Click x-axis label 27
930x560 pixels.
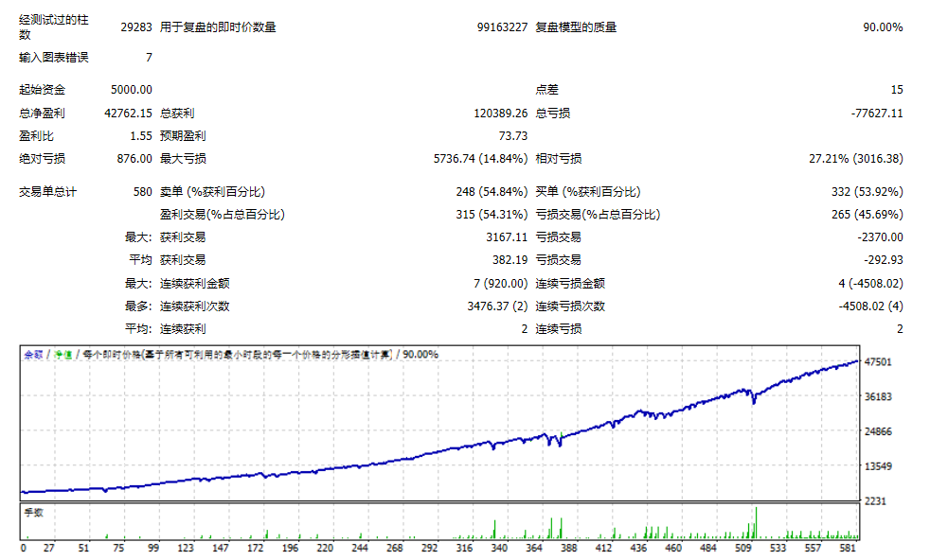pos(48,548)
